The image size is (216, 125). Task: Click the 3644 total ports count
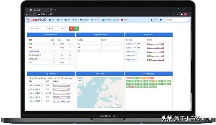coord(62,62)
